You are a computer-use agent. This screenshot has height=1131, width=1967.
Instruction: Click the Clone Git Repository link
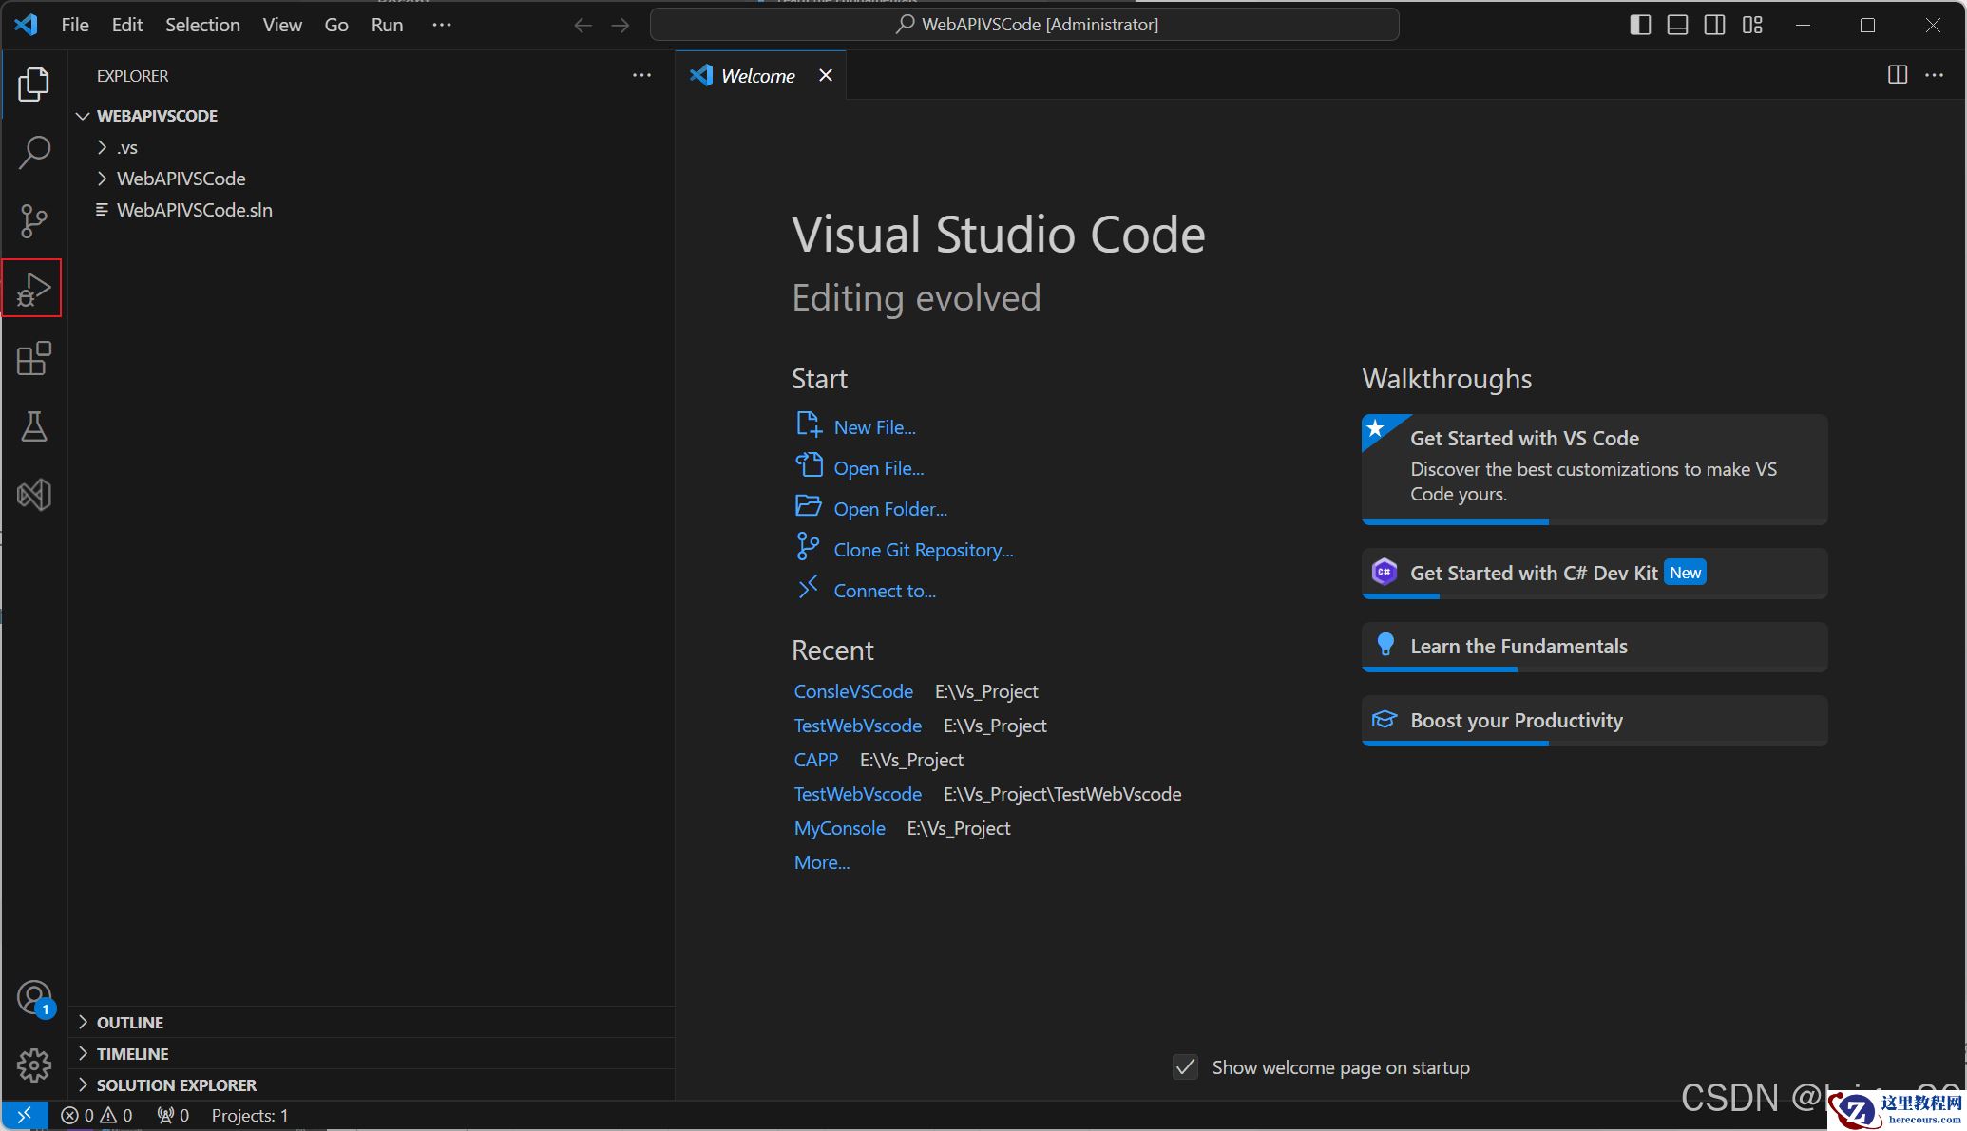tap(923, 550)
